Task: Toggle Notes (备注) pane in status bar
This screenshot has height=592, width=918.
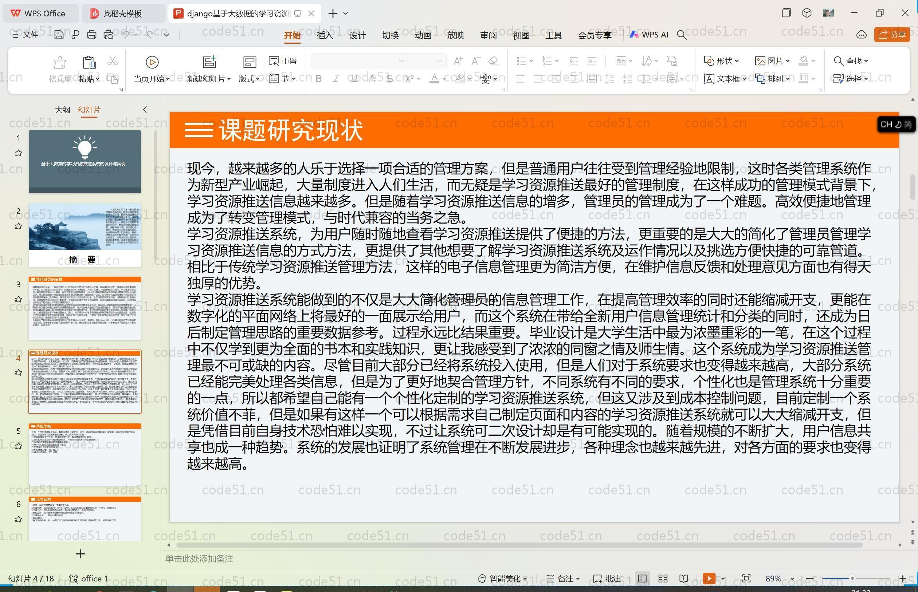Action: pos(563,579)
